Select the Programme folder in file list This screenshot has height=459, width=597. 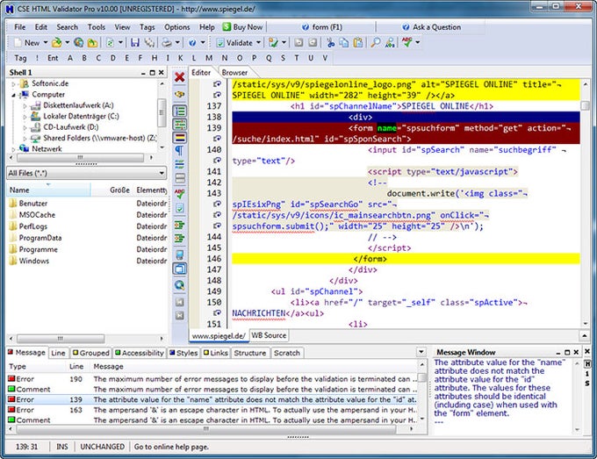(x=40, y=248)
